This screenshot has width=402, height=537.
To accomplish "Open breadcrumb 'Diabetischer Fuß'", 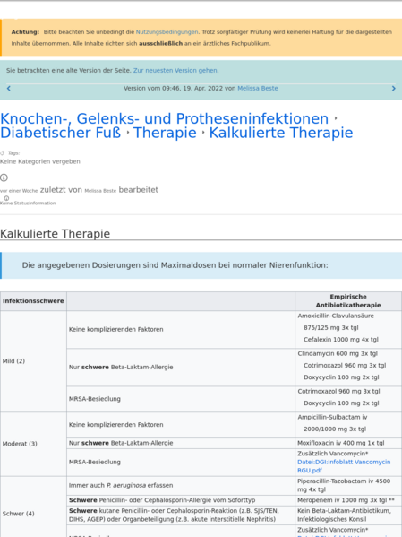I will click(x=61, y=133).
